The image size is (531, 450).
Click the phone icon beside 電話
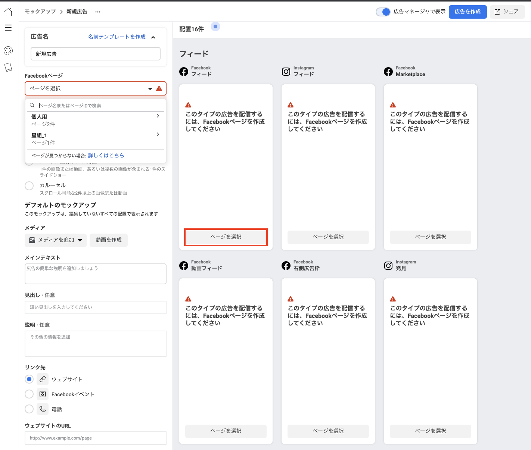(x=43, y=409)
